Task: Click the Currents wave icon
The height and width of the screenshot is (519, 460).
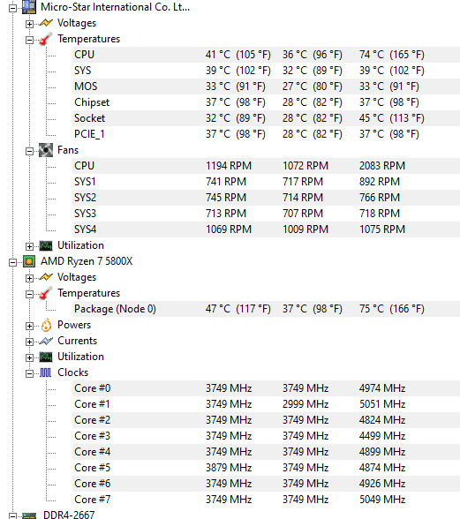Action: pyautogui.click(x=46, y=341)
